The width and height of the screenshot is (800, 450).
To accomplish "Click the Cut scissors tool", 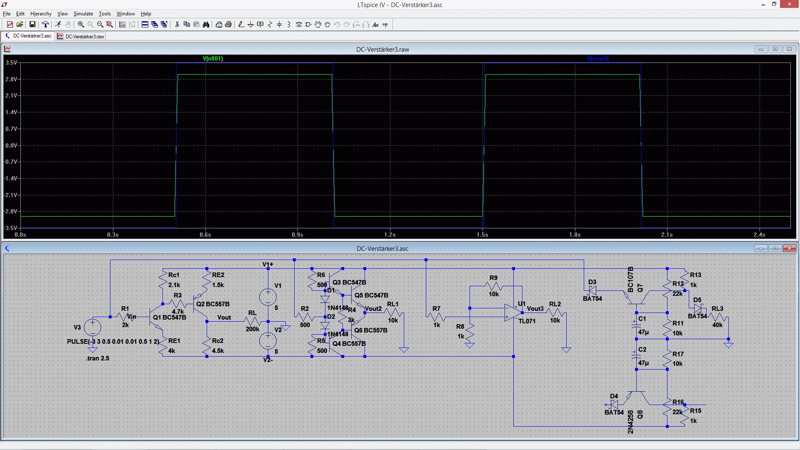I will click(x=177, y=25).
